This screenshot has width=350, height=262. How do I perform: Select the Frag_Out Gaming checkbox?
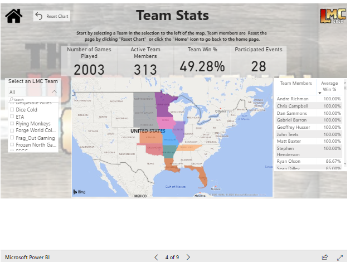[x=12, y=138]
